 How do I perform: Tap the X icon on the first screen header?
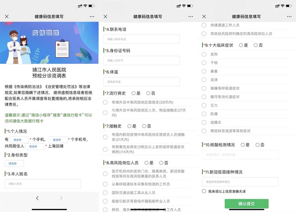tap(7, 17)
